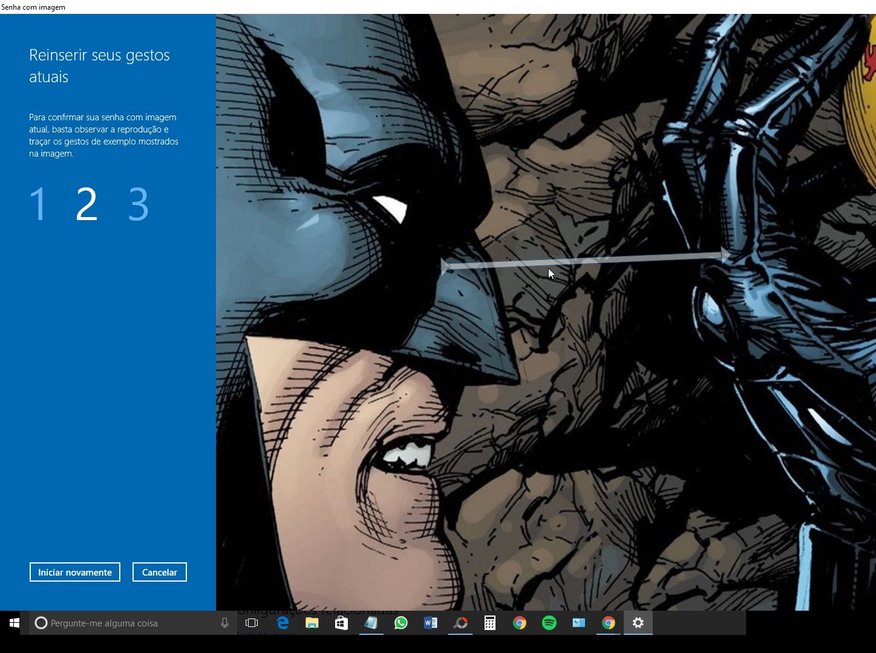The image size is (876, 653).
Task: Activate the Cortana microphone icon
Action: point(224,623)
